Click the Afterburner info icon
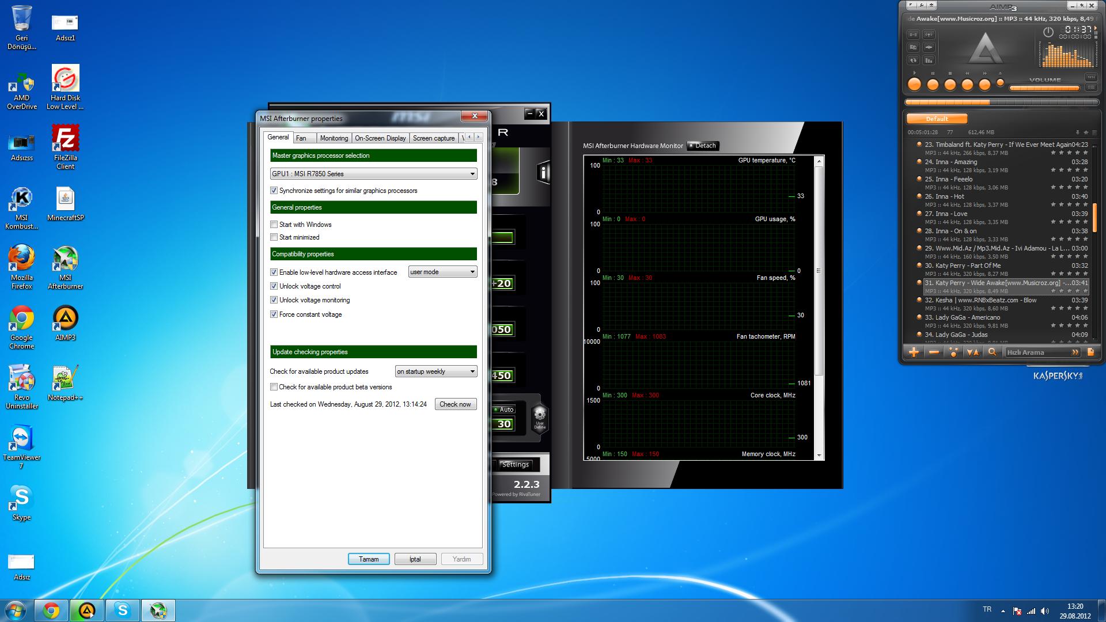Viewport: 1106px width, 622px height. (x=543, y=172)
